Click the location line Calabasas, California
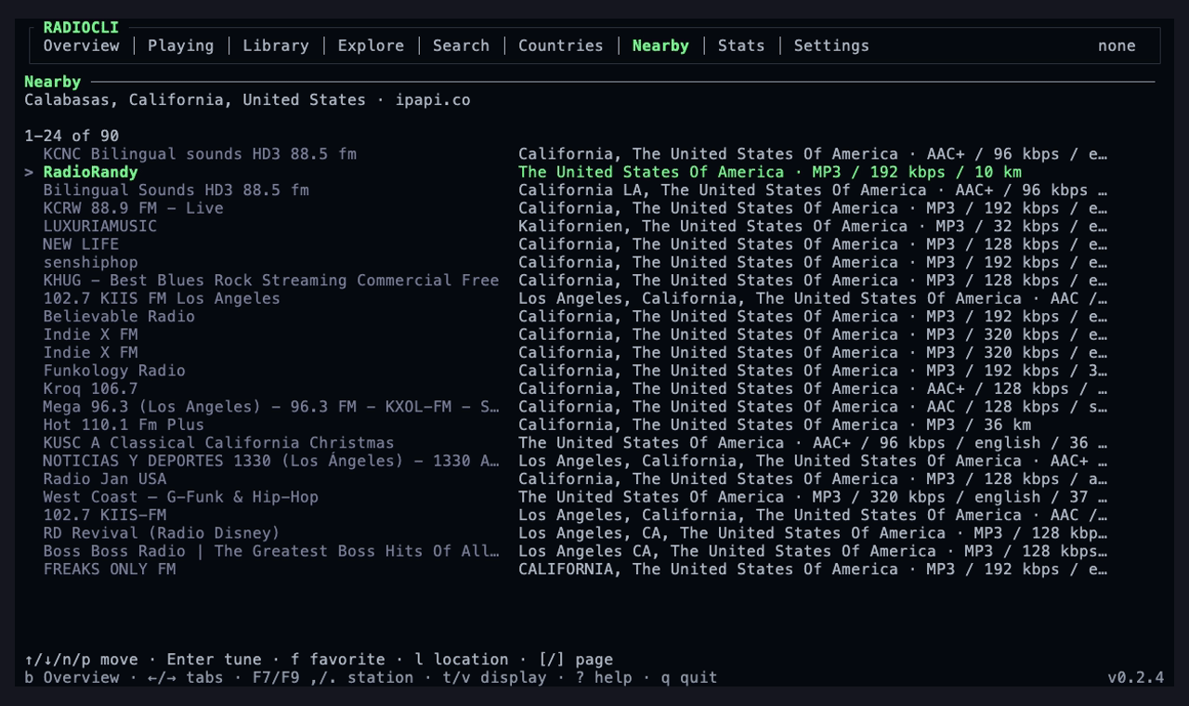 pyautogui.click(x=247, y=100)
